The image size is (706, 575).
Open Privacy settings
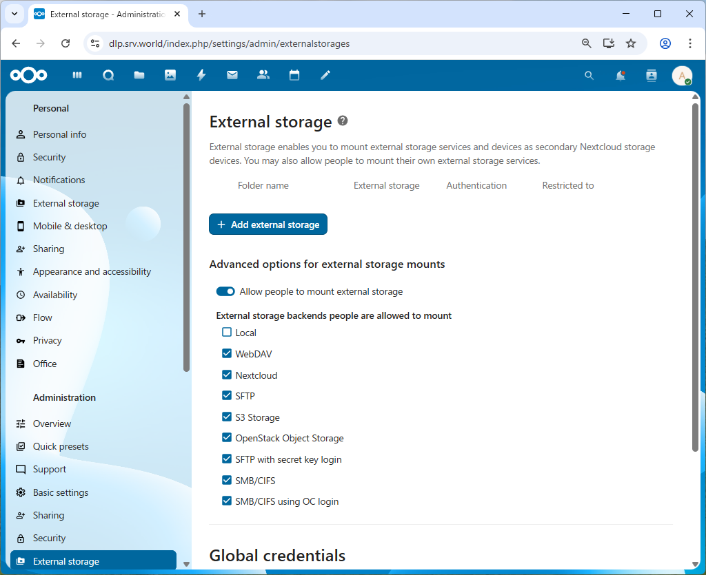tap(93, 340)
